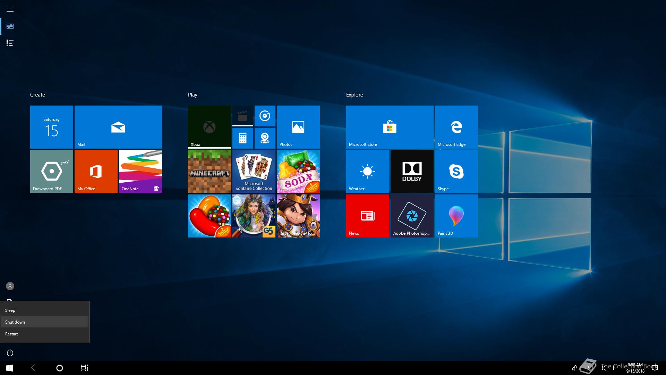
Task: Switch to All apps list view
Action: pos(10,43)
